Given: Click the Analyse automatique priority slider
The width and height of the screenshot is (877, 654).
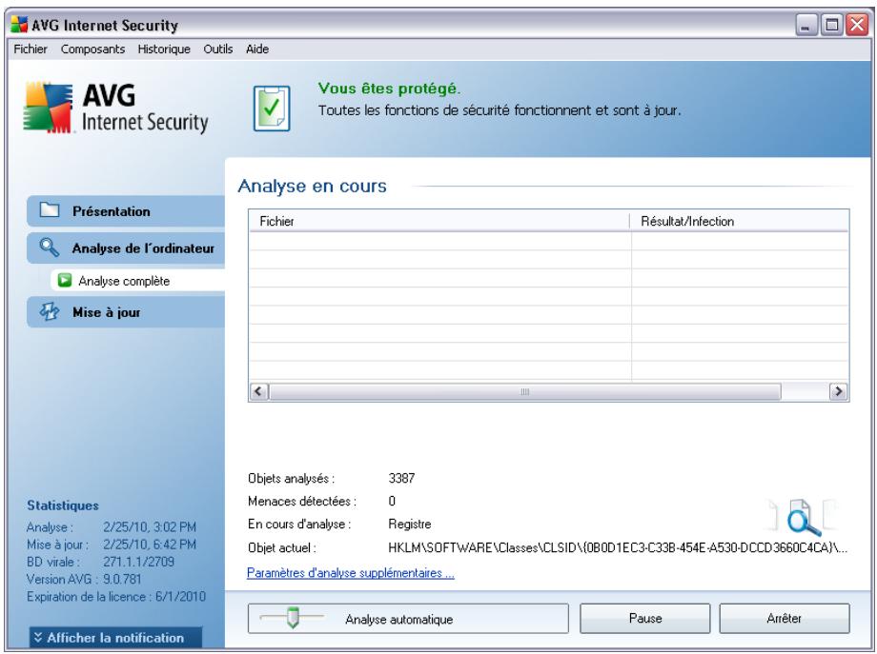Looking at the screenshot, I should (x=293, y=618).
